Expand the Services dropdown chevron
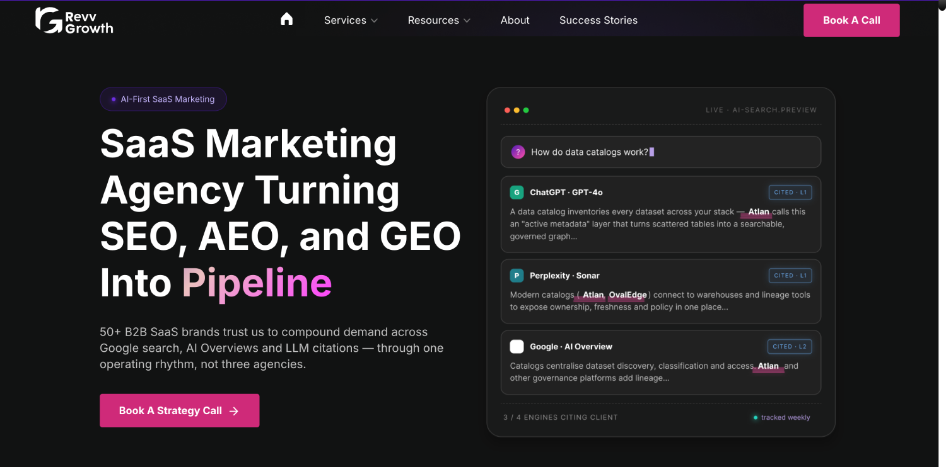This screenshot has height=467, width=946. tap(374, 21)
